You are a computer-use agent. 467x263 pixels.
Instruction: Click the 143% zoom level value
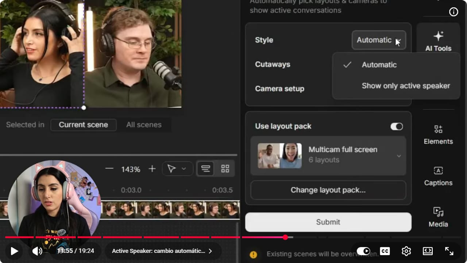point(131,169)
